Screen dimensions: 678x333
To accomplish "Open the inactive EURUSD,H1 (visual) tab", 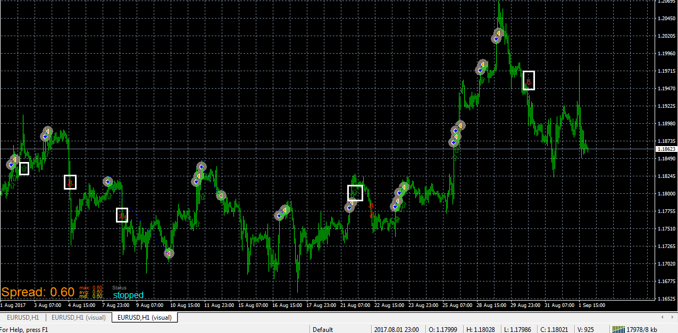I will coord(79,318).
